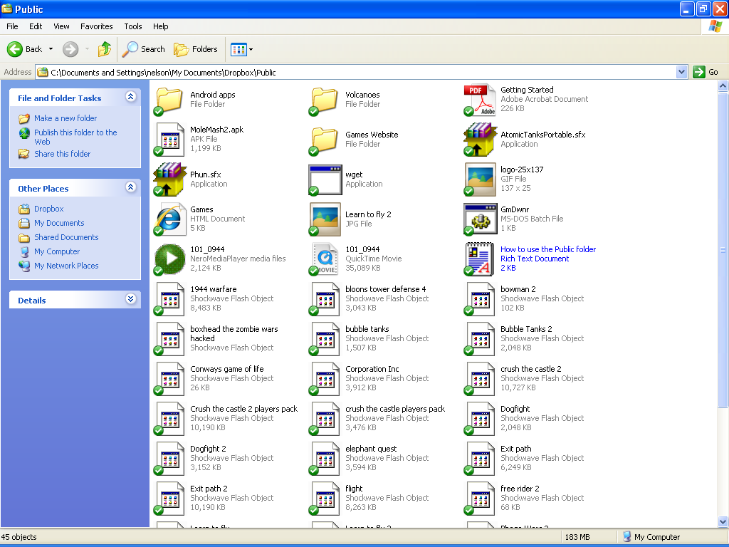729x547 pixels.
Task: Go up one folder level
Action: (x=105, y=49)
